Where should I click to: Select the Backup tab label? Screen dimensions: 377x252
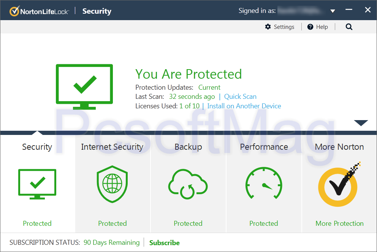point(188,147)
